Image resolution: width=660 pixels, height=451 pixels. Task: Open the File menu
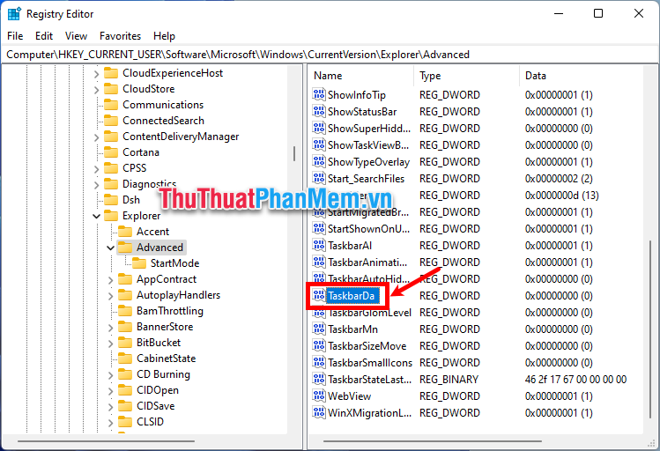pos(15,36)
